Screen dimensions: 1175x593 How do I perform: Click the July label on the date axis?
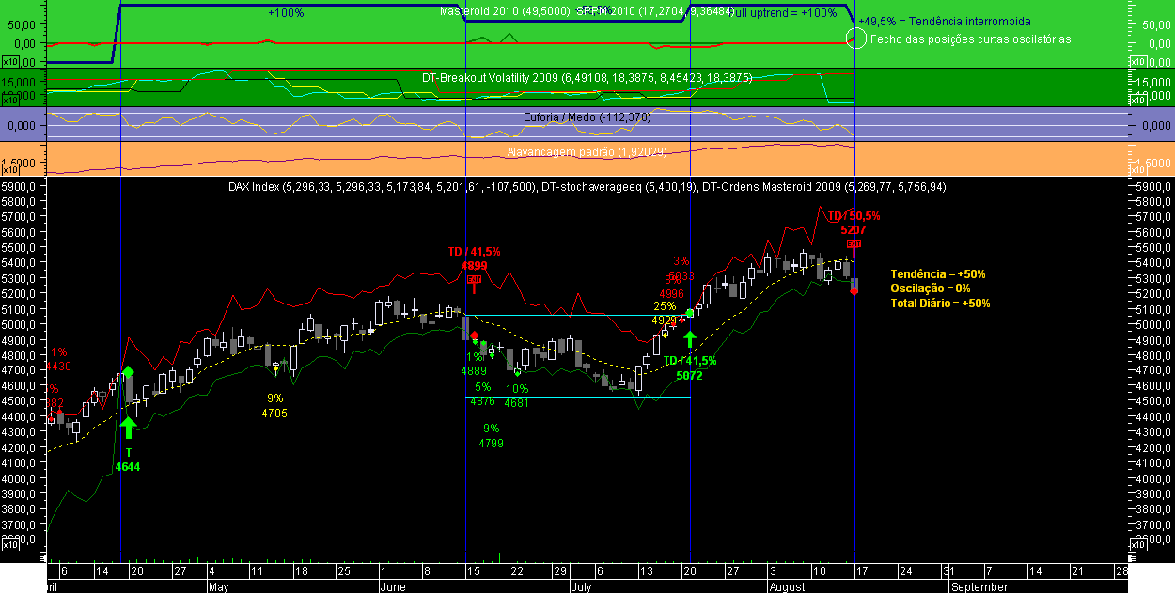[583, 586]
